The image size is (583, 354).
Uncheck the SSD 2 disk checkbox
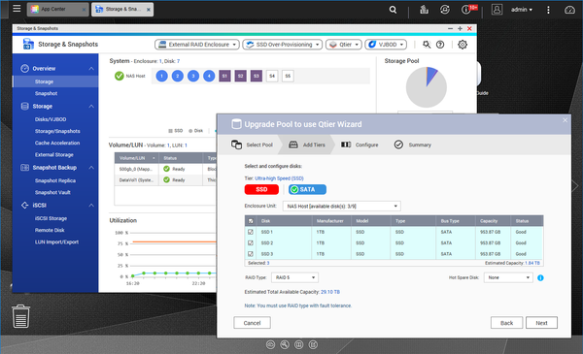click(251, 243)
